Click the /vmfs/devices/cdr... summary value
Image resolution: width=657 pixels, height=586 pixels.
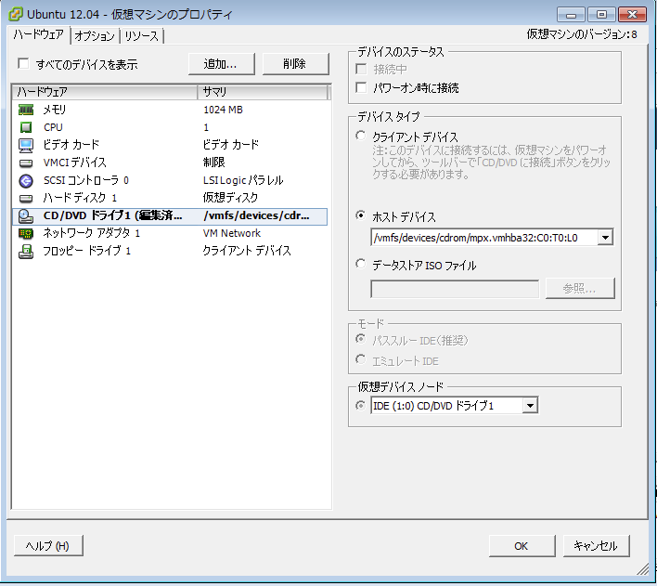click(256, 215)
